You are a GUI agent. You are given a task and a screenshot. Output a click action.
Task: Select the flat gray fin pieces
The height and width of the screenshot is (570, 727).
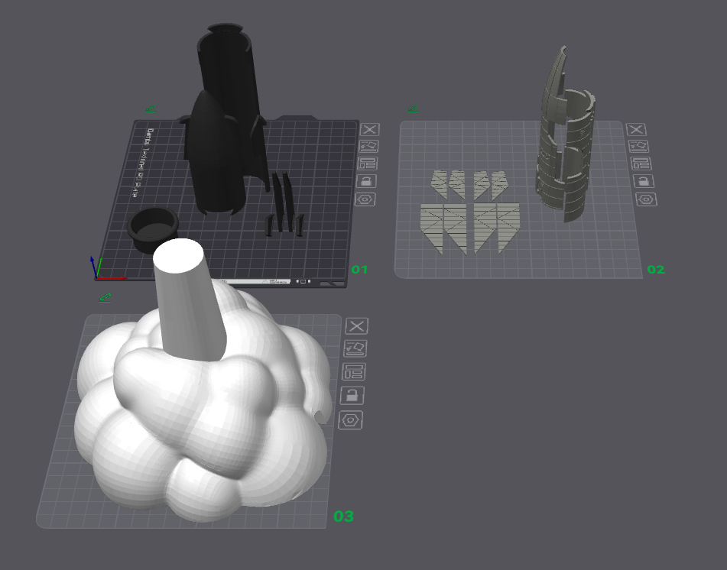click(469, 213)
